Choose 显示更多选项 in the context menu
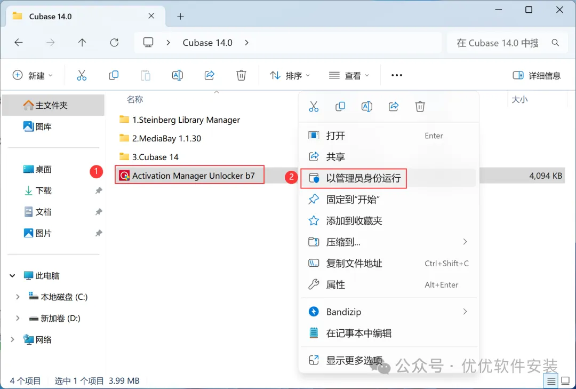Viewport: 576px width, 389px height. pos(389,360)
